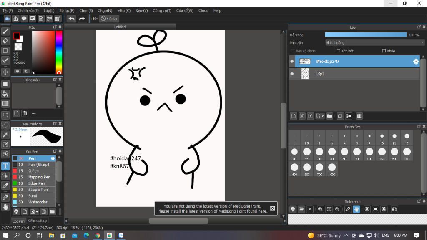427x240 pixels.
Task: Enable the Xén bớt clipping checkbox
Action: pyautogui.click(x=338, y=51)
